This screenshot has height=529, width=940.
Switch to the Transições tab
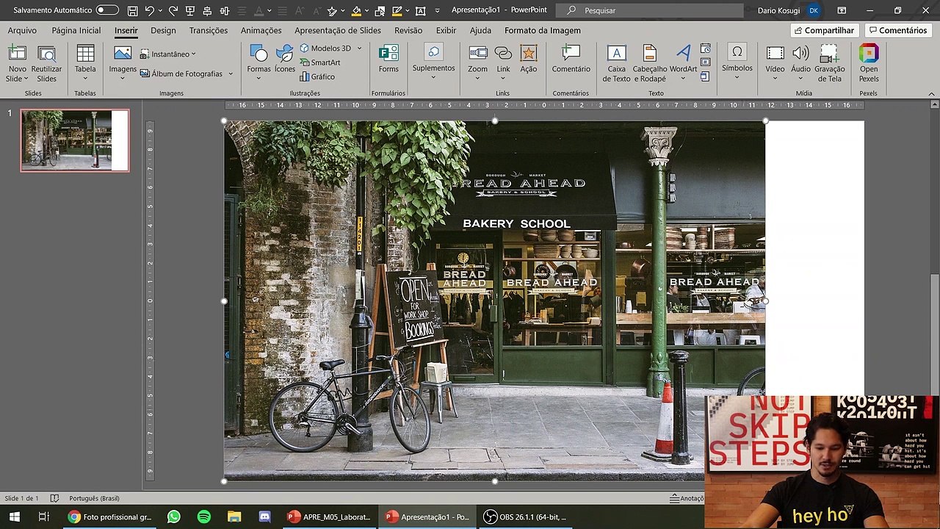209,30
